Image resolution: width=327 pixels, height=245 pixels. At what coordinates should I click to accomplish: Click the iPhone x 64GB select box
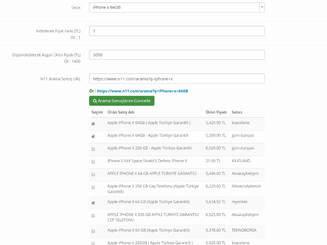tap(174, 7)
